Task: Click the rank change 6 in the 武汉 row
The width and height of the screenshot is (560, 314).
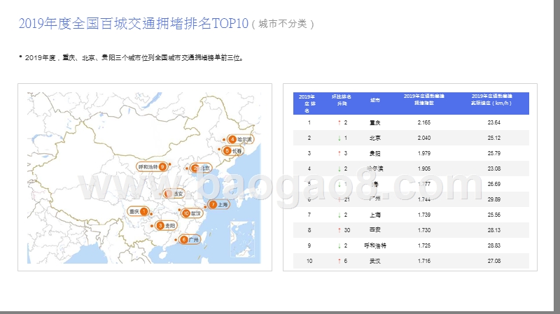Action: (346, 261)
